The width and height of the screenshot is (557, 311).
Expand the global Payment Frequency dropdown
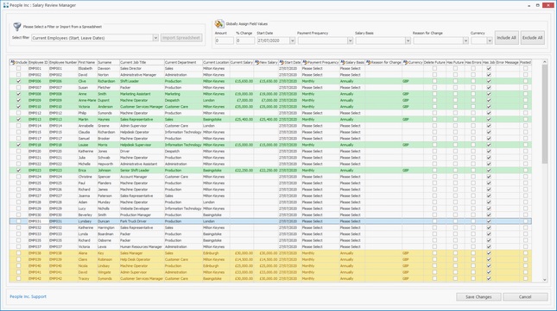[350, 40]
